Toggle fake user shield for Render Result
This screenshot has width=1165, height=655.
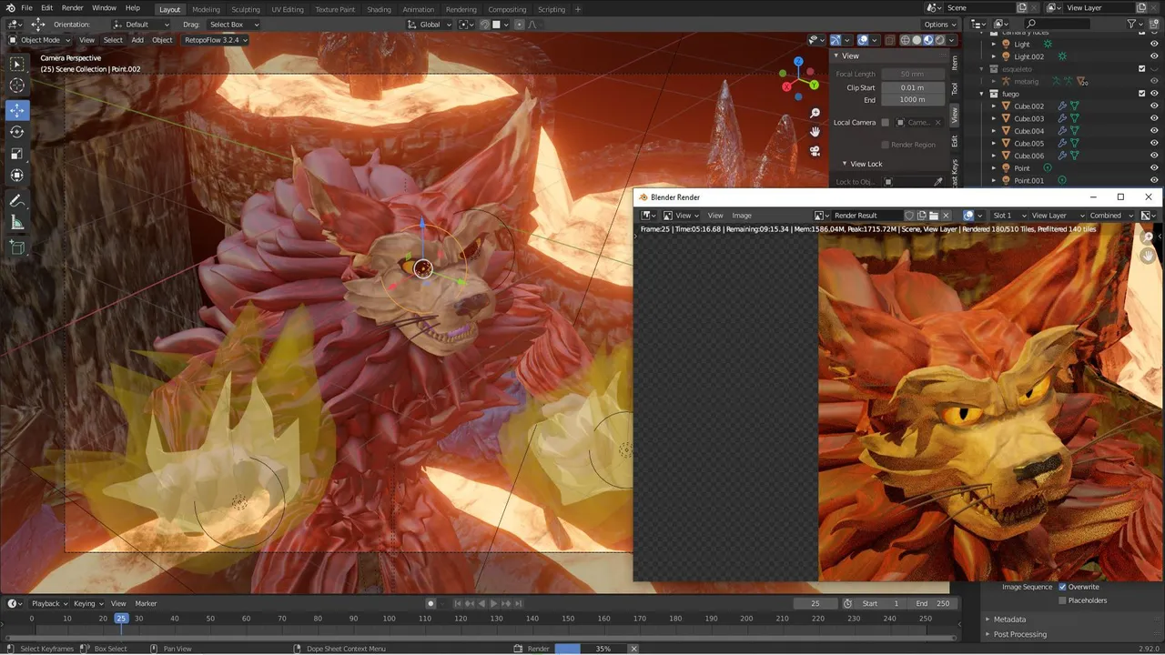[x=909, y=216]
